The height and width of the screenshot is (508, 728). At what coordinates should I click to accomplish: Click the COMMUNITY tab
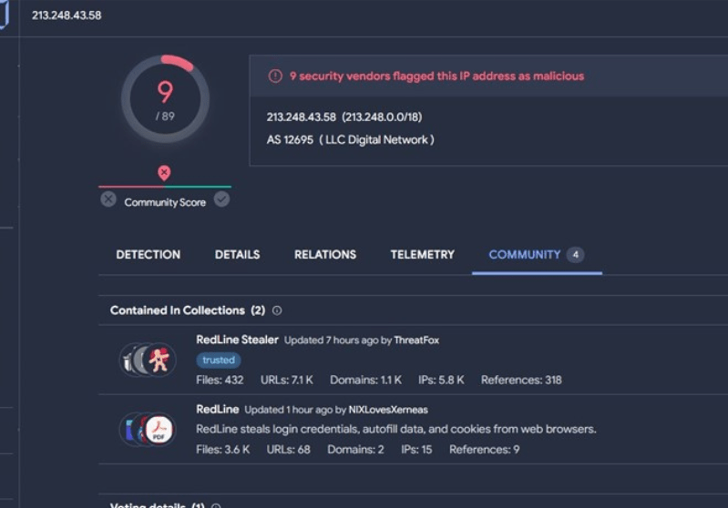click(524, 255)
